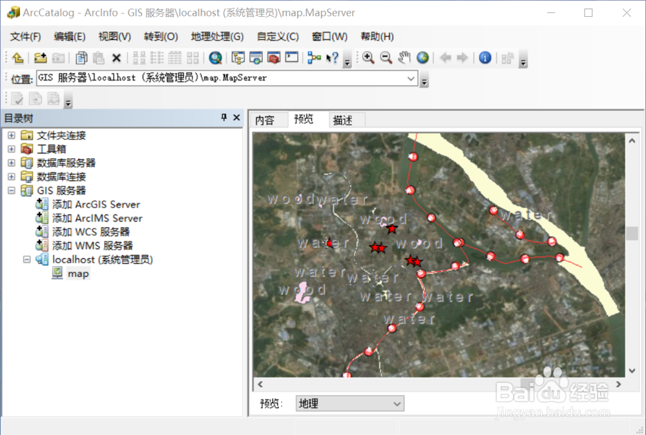
Task: Activate the What's This help pointer
Action: 332,58
